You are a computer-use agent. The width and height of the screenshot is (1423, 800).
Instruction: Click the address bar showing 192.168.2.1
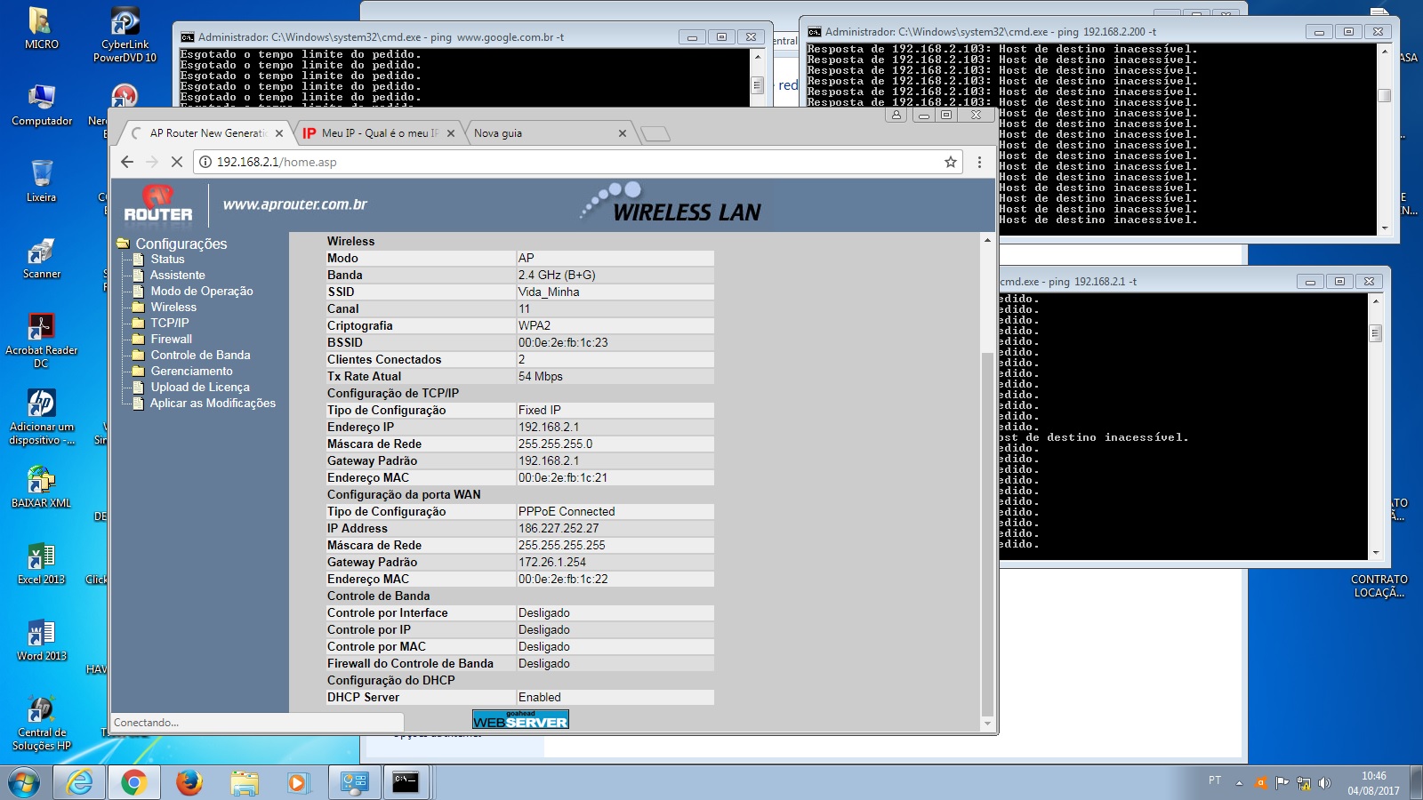(x=569, y=162)
